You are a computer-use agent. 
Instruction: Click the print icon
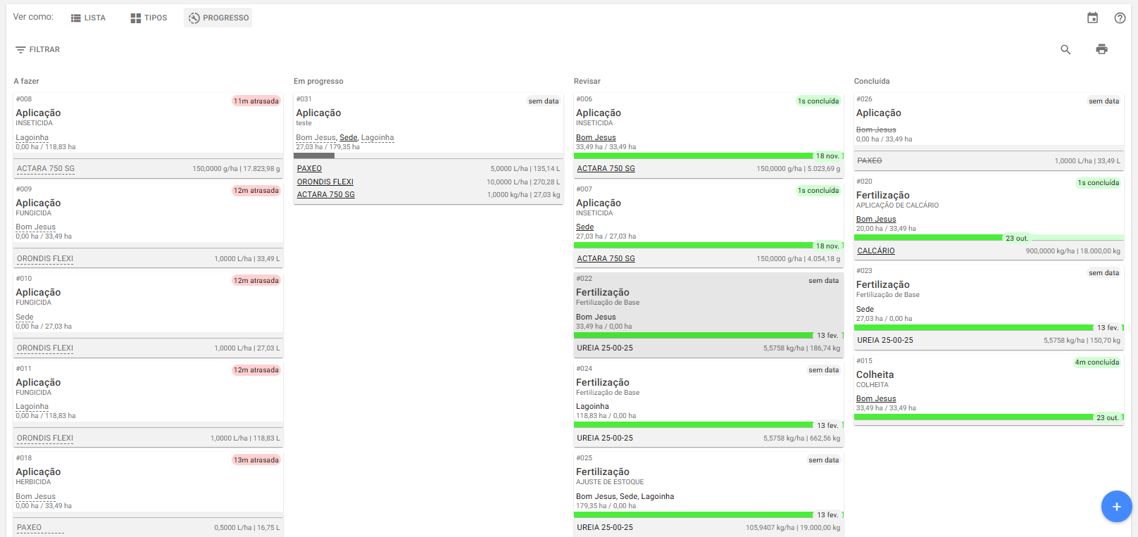point(1101,49)
